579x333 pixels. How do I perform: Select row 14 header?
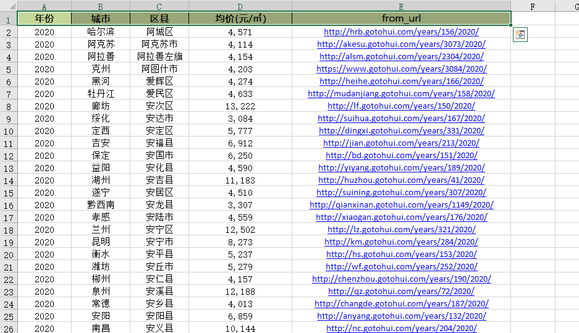point(9,181)
